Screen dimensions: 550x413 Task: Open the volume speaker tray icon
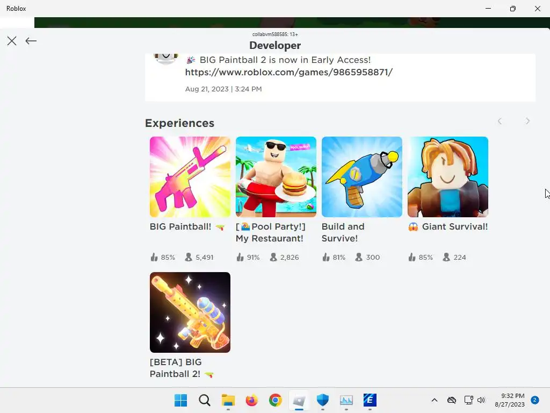coord(481,400)
